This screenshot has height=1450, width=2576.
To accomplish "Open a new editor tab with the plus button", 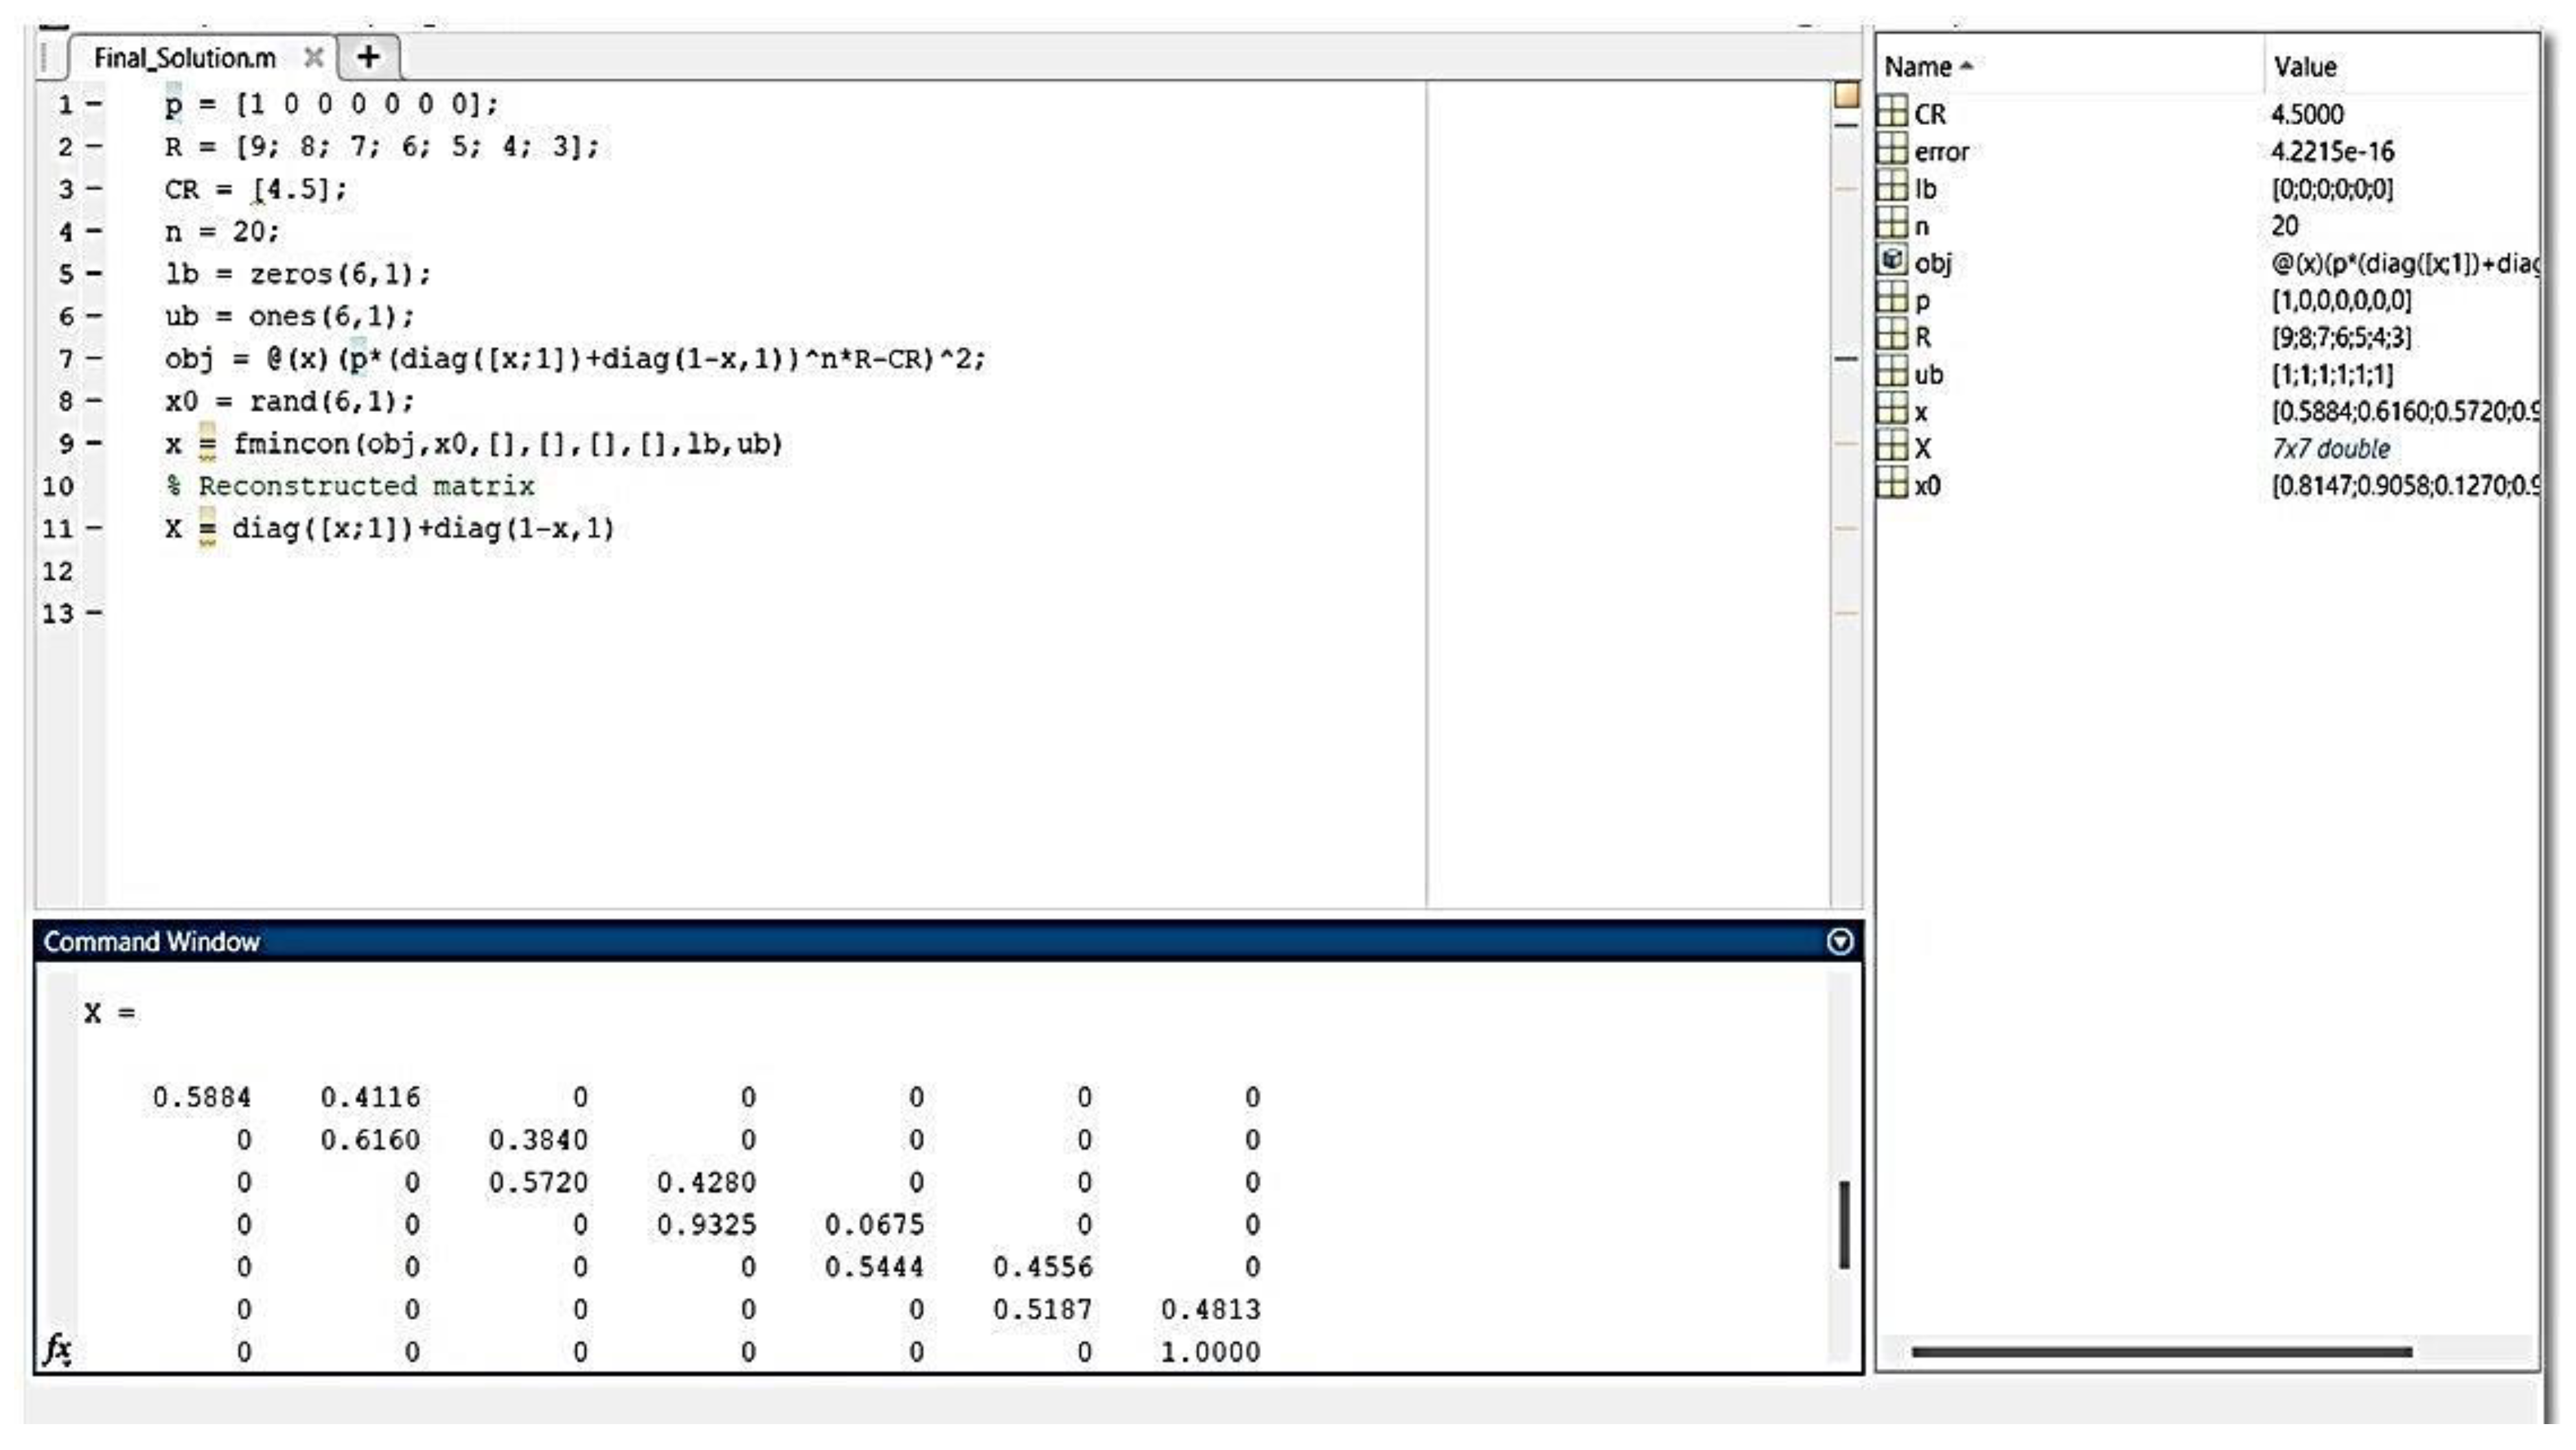I will (368, 57).
